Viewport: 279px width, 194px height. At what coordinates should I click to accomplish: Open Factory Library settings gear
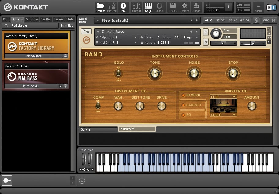point(65,56)
